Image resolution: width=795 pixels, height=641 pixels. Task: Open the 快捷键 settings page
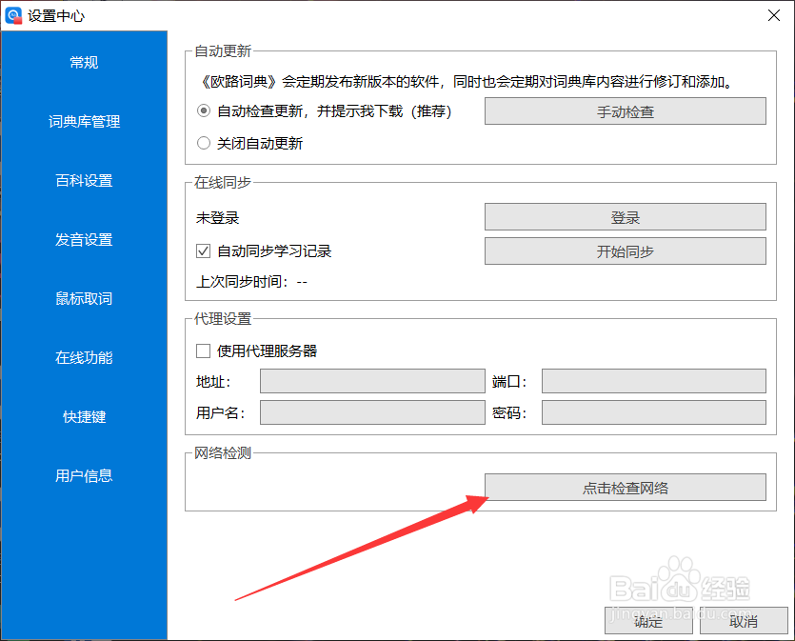click(x=84, y=417)
